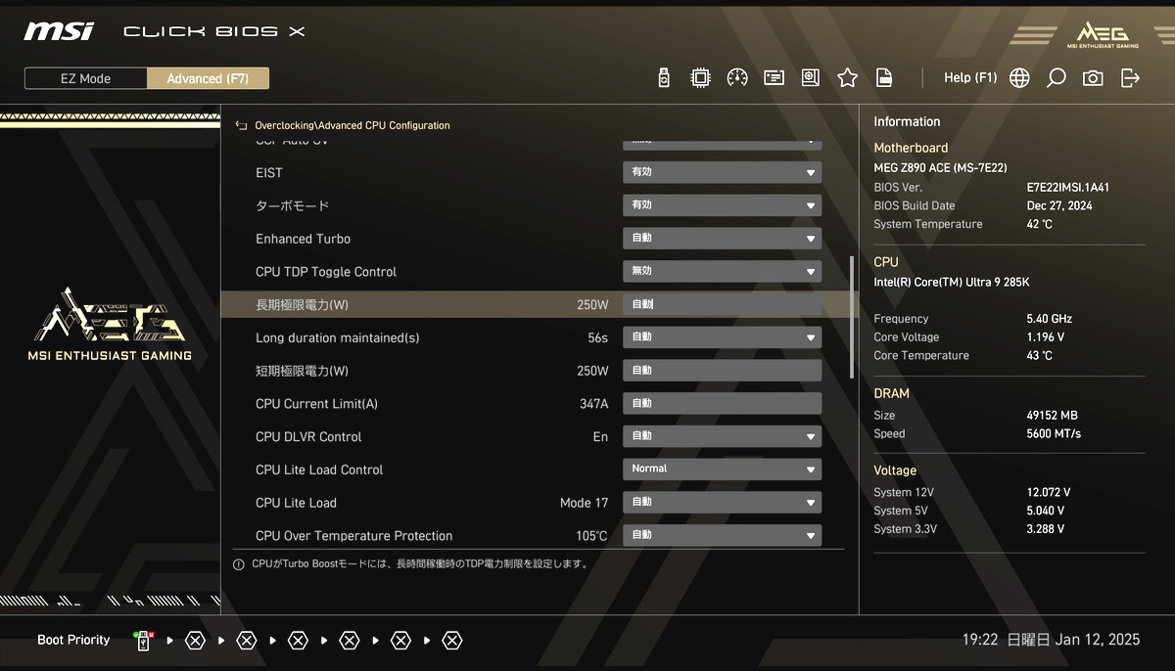Click CPU Current Limit(A) input field
Viewport: 1175px width, 671px height.
[x=722, y=404]
